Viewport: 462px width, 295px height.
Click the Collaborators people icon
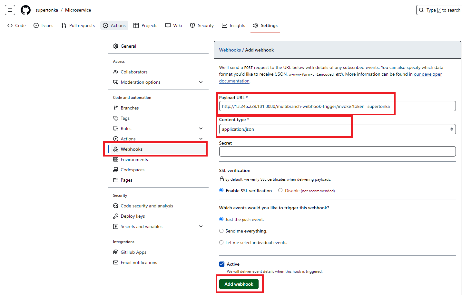pyautogui.click(x=116, y=72)
